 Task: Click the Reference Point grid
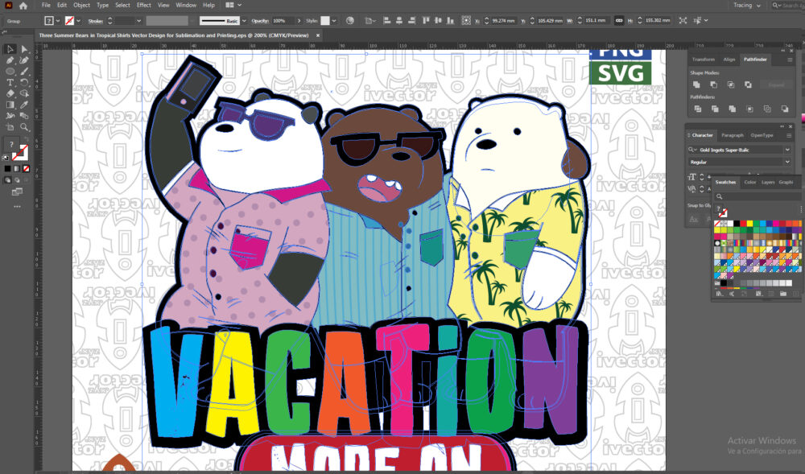466,20
